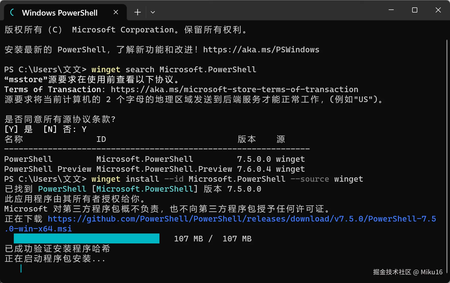
Task: Click the vertical scrollbar on the right
Action: (447, 156)
